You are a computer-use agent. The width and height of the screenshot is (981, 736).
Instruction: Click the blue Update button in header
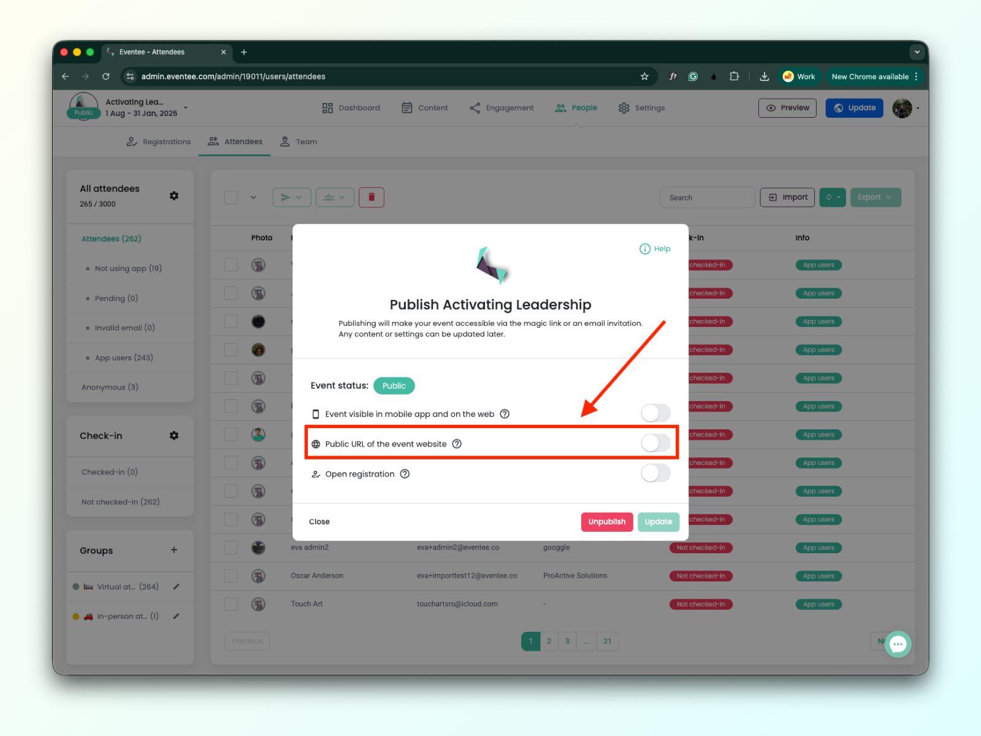[x=854, y=108]
